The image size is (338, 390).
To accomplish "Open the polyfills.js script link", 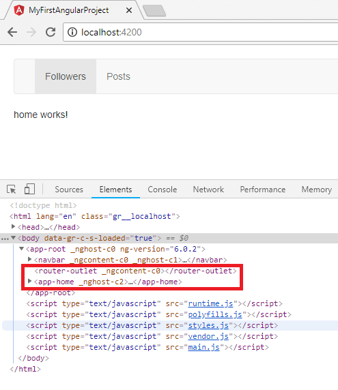I will 215,314.
